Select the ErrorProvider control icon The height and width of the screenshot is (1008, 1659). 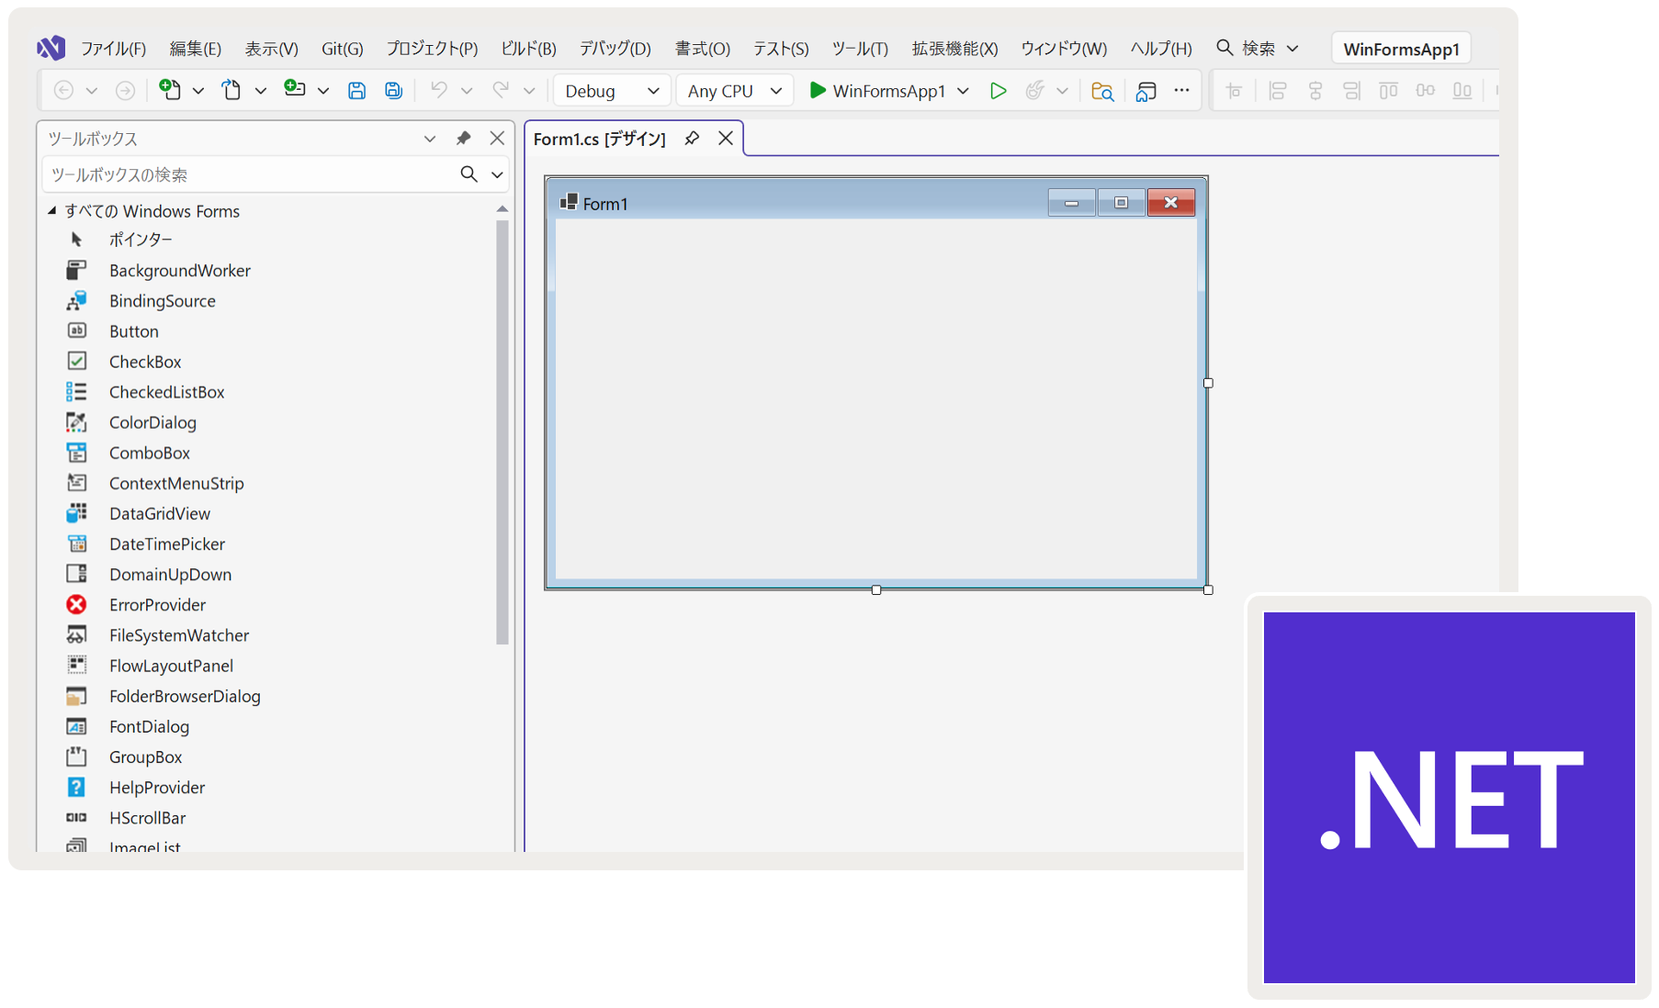coord(77,604)
